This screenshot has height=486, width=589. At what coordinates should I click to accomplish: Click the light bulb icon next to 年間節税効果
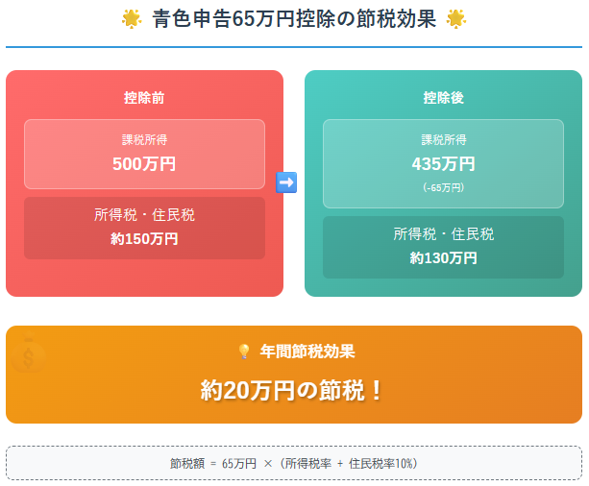tap(244, 352)
